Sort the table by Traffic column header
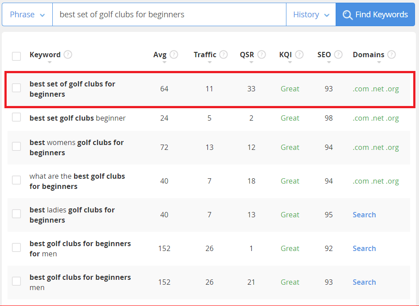Image resolution: width=419 pixels, height=306 pixels. pos(205,55)
